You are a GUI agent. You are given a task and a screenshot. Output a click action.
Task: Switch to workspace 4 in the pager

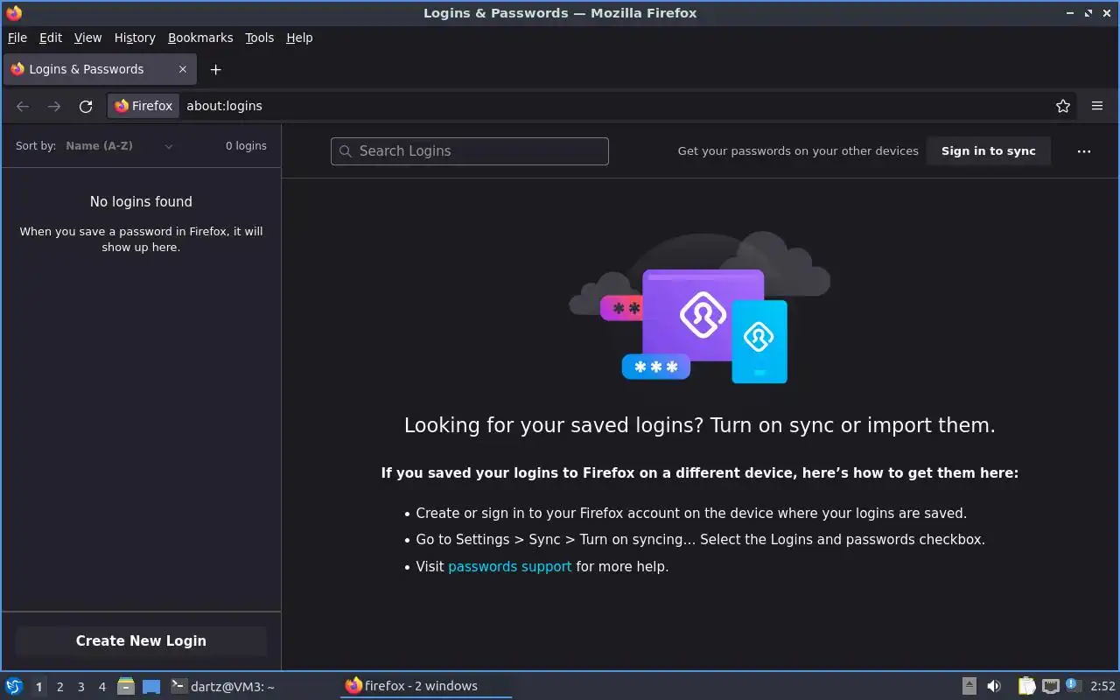coord(102,687)
